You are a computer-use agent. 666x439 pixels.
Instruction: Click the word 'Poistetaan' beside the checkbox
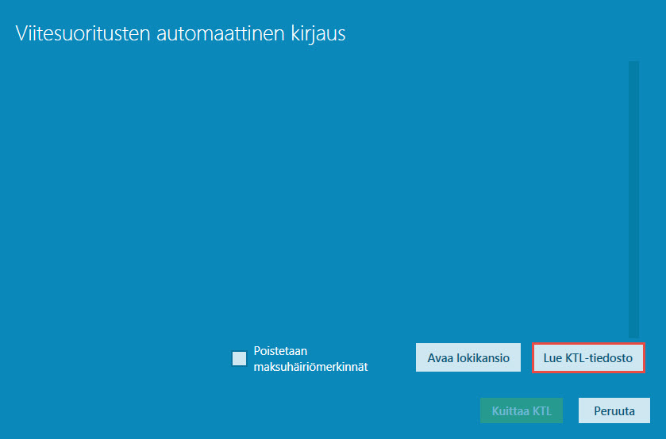click(x=280, y=350)
